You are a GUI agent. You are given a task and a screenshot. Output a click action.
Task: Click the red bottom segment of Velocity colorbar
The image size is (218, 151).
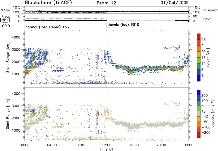pos(199,135)
